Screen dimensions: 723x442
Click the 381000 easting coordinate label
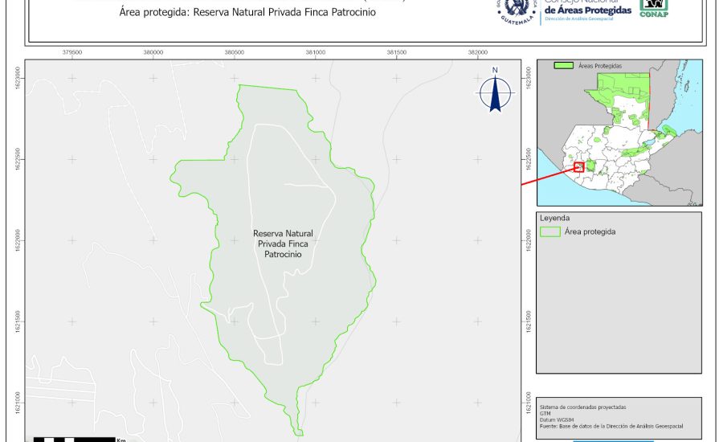316,52
